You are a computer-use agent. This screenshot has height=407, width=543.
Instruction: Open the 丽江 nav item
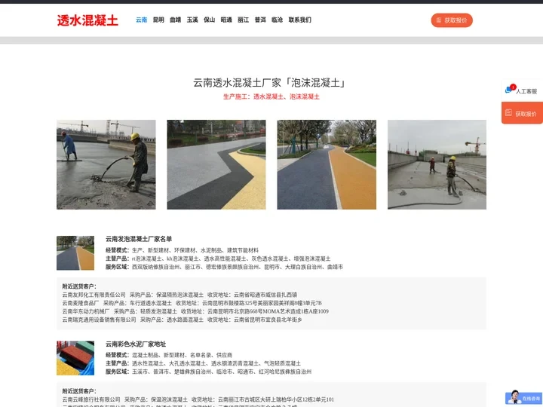243,20
